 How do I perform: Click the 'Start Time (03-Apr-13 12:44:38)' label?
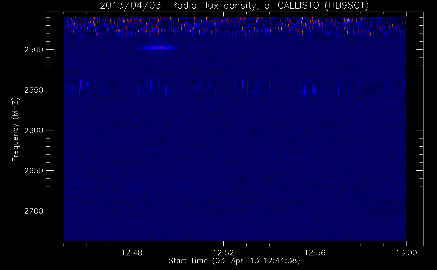click(x=234, y=261)
